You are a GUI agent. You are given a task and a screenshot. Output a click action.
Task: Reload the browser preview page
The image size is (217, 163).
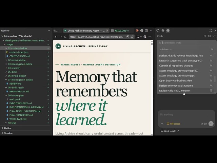click(65, 37)
